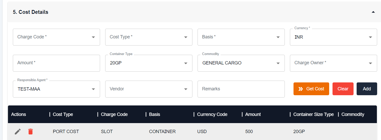The image size is (381, 140).
Task: Change the Currency from INR
Action: pyautogui.click(x=334, y=37)
